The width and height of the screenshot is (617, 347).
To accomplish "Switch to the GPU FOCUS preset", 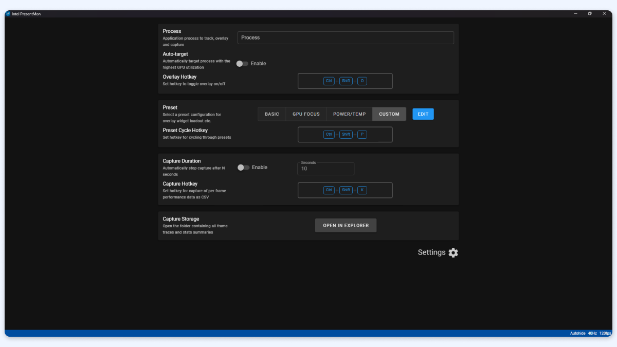I will [306, 114].
